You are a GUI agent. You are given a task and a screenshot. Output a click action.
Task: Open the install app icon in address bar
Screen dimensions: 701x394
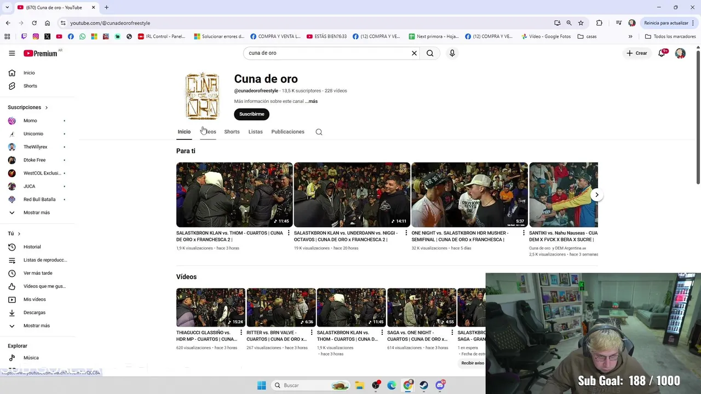click(x=557, y=23)
